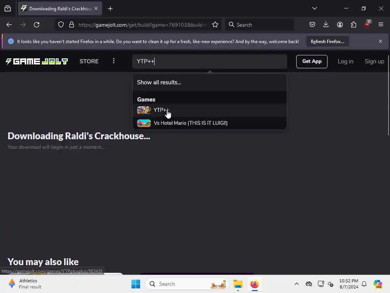390x293 pixels.
Task: Click OneDrive cloud tray icon
Action: click(x=308, y=284)
